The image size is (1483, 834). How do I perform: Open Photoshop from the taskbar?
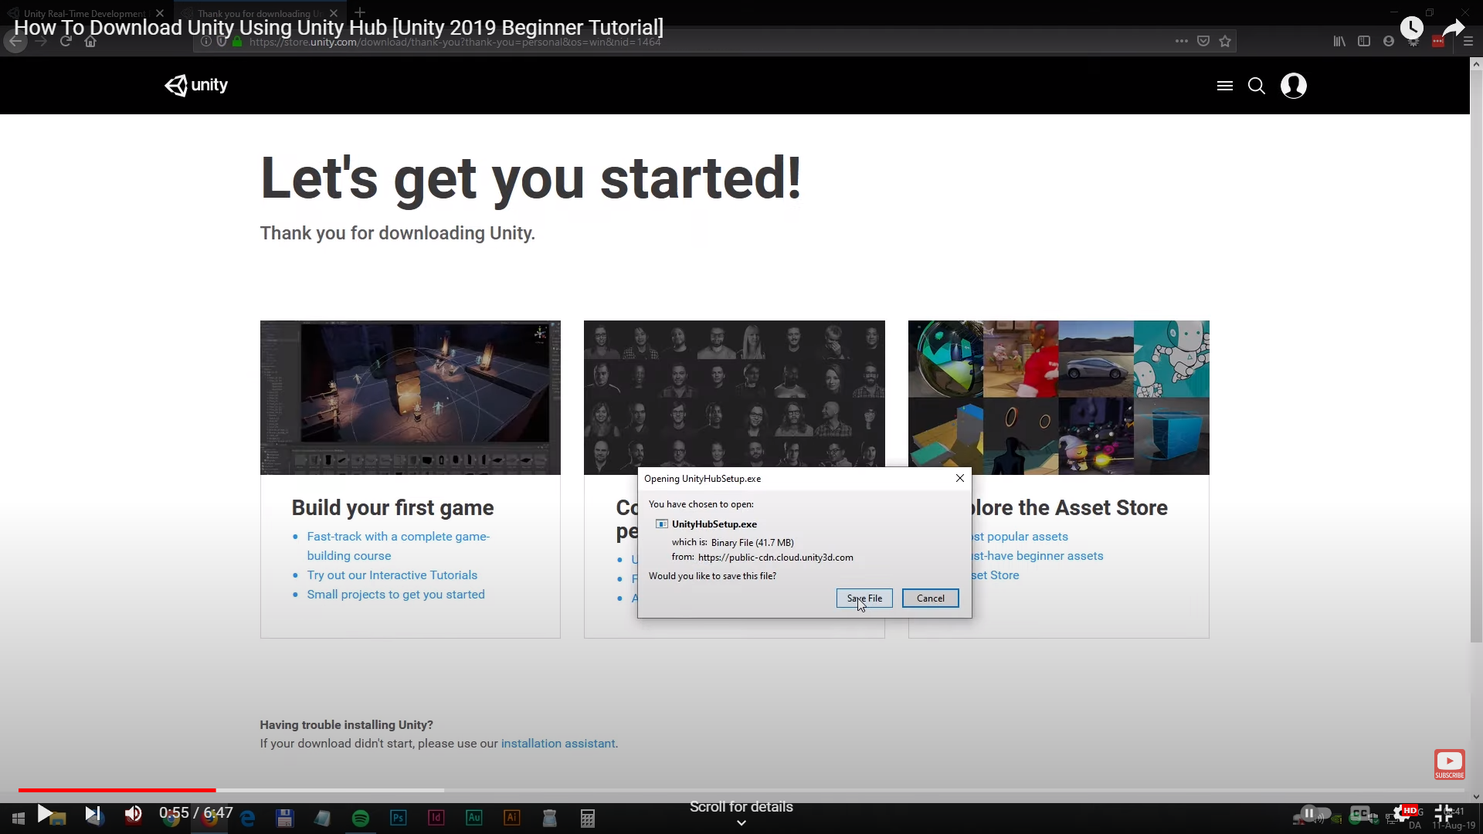(399, 818)
